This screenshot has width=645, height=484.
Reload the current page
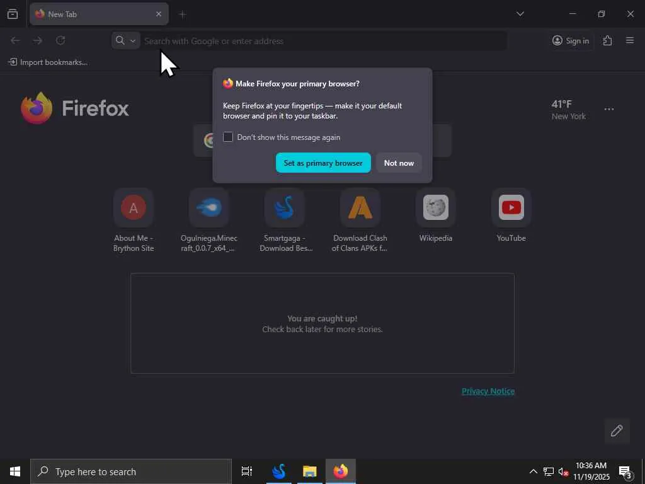(60, 40)
